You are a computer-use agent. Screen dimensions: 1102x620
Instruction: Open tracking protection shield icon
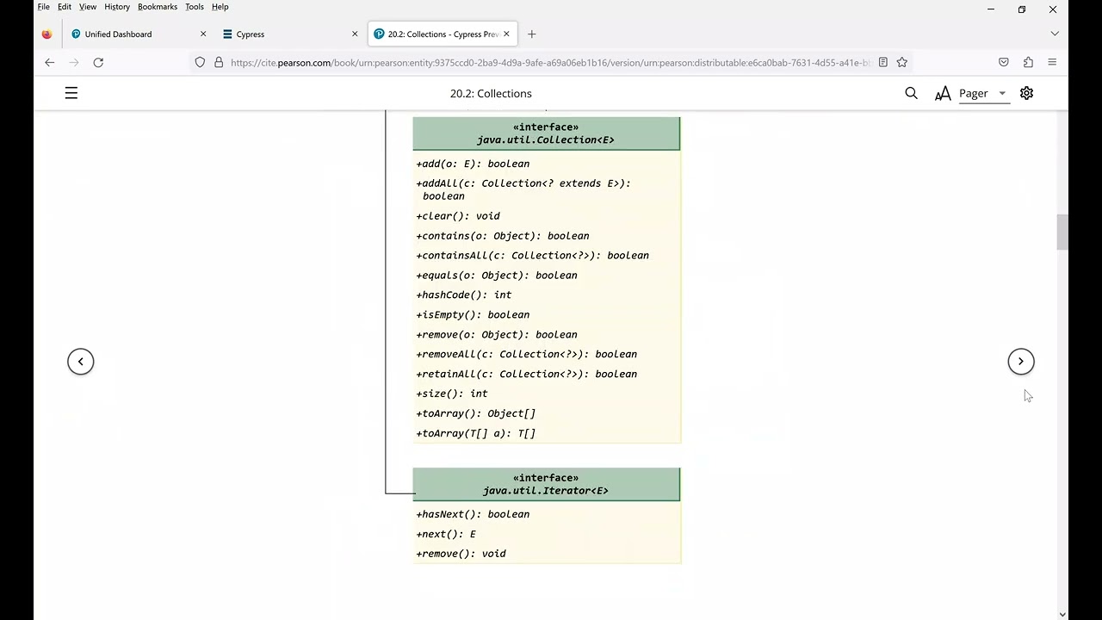click(x=200, y=62)
